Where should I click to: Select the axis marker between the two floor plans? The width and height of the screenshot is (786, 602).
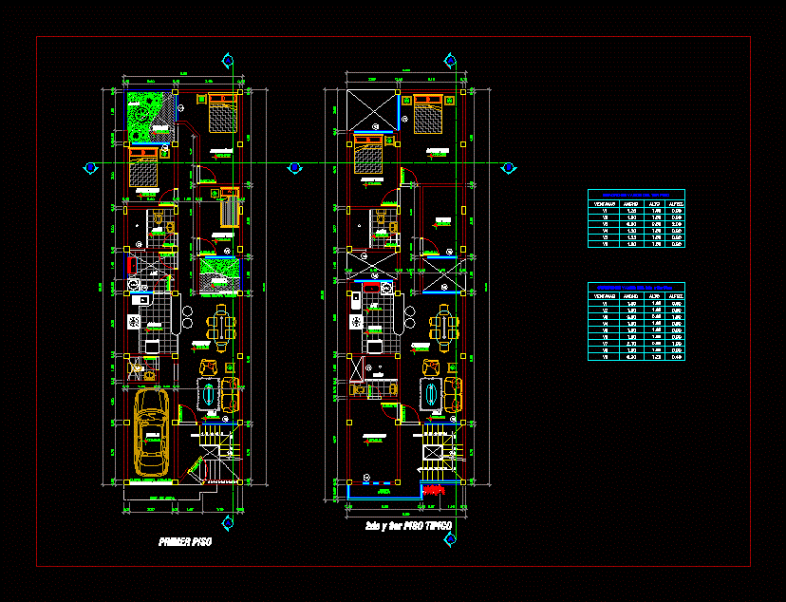pyautogui.click(x=295, y=168)
